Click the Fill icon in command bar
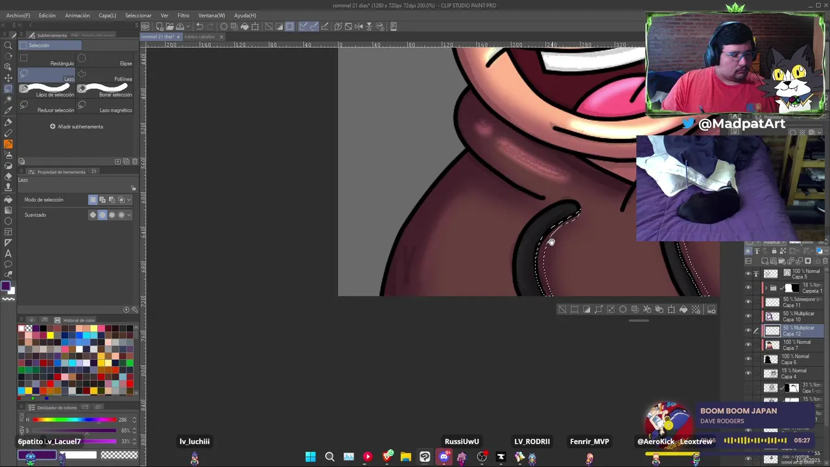Viewport: 830px width, 467px height. point(244,27)
